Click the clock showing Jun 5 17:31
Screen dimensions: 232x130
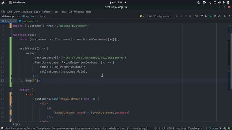tap(116, 3)
